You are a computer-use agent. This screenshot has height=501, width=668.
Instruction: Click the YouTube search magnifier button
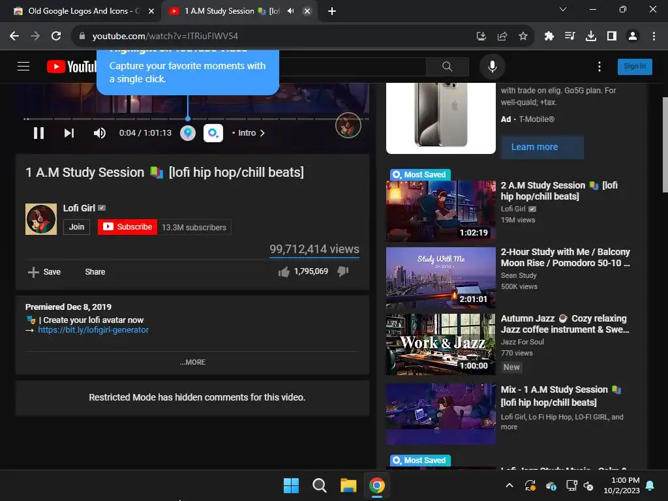coord(447,67)
